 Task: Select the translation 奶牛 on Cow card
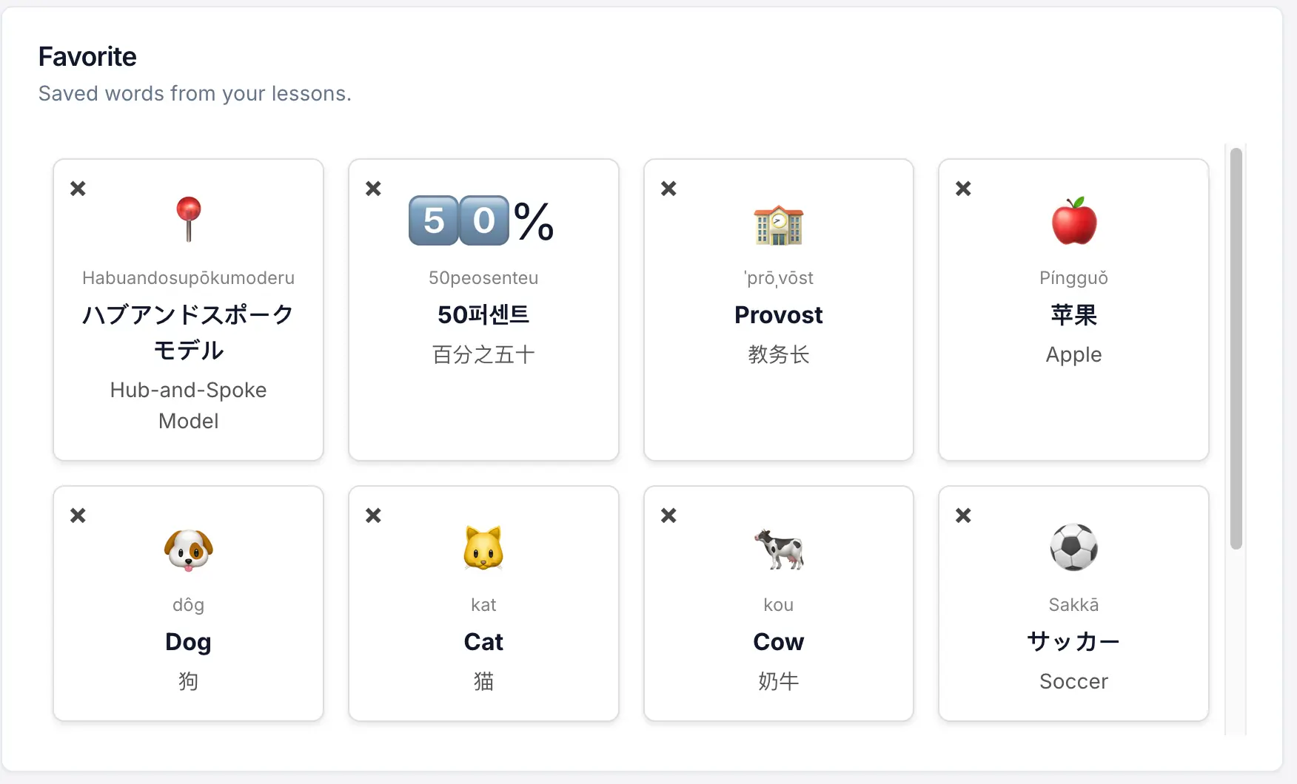point(778,681)
